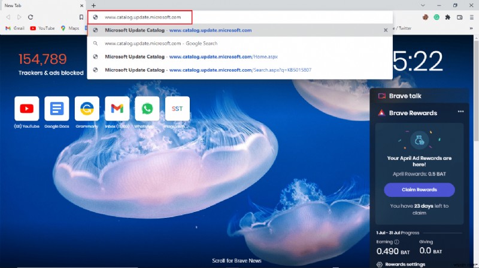479x268 pixels.
Task: Show more bookmarks with double chevron
Action: point(471,28)
